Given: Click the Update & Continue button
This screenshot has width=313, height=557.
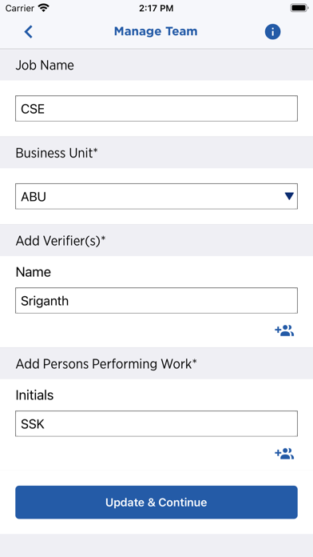Looking at the screenshot, I should click(x=156, y=503).
